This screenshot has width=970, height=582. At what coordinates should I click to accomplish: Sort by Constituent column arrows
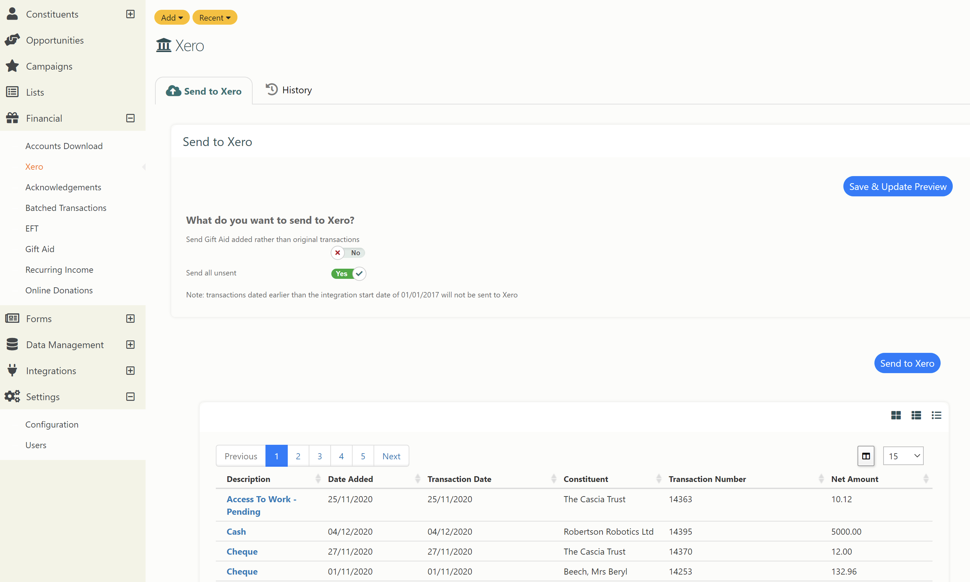659,479
